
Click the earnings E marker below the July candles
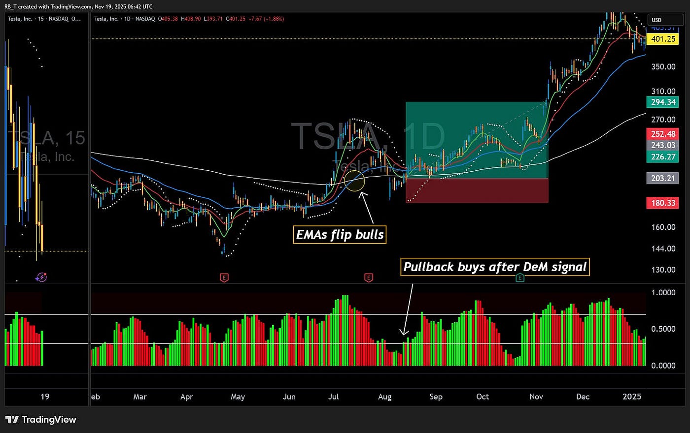tap(368, 278)
